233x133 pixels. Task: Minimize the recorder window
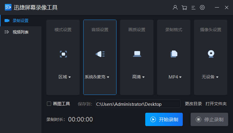[x=217, y=8]
